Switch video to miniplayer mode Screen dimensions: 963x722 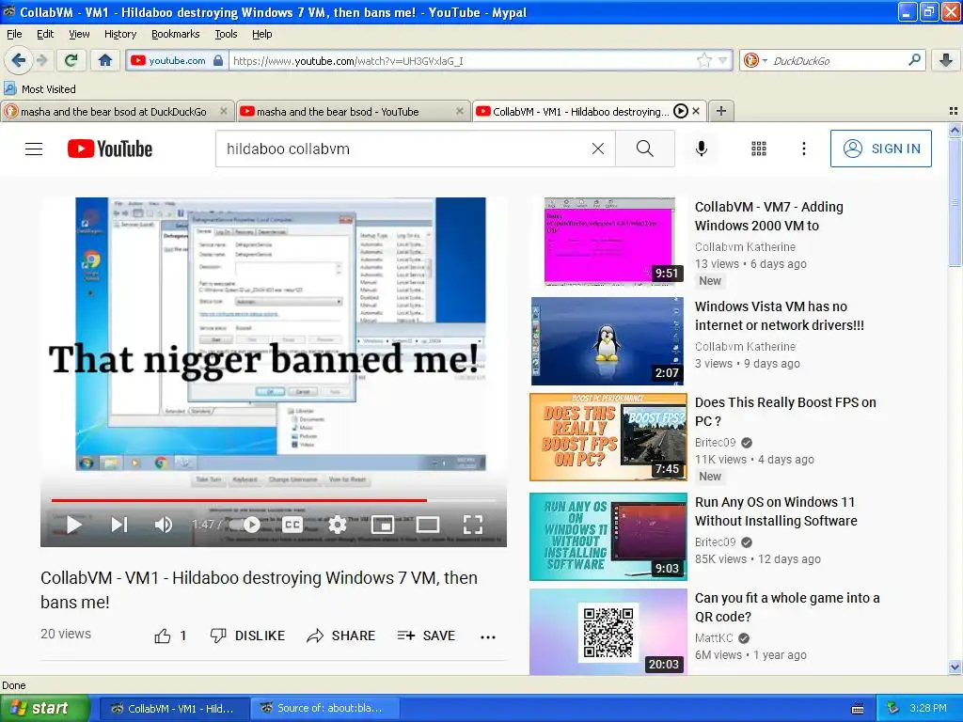pyautogui.click(x=383, y=525)
